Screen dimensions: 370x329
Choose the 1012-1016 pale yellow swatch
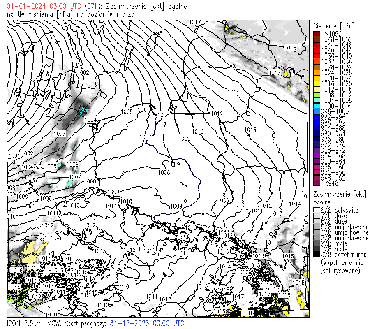pyautogui.click(x=317, y=90)
